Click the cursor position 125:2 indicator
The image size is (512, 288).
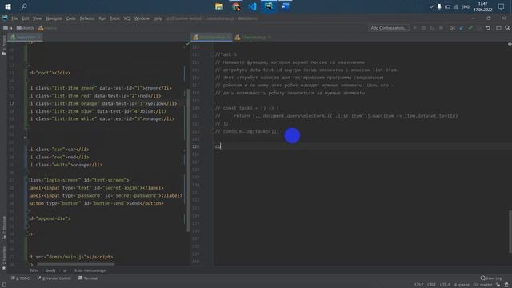(418, 285)
